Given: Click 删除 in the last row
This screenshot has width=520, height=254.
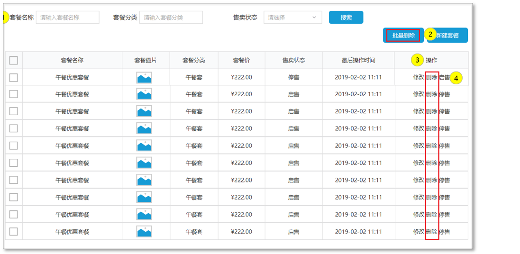Looking at the screenshot, I should [x=431, y=232].
